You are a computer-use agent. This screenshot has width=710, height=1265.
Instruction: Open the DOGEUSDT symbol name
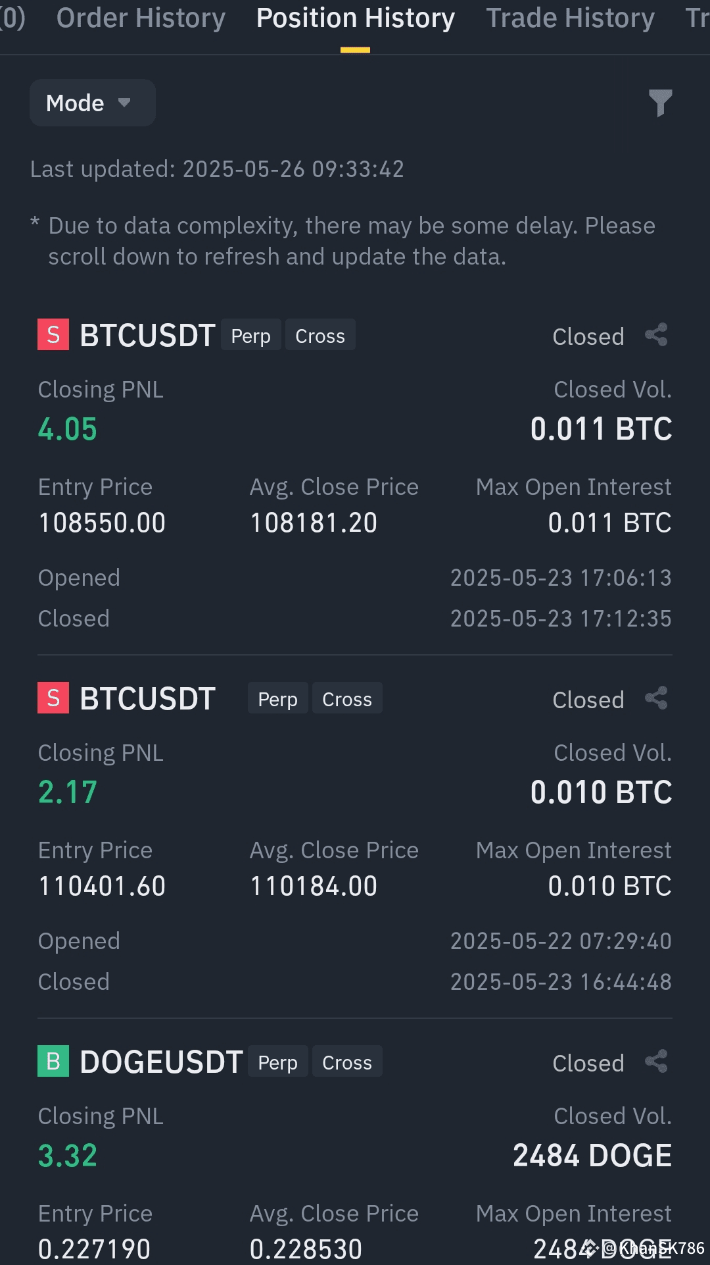click(161, 1062)
